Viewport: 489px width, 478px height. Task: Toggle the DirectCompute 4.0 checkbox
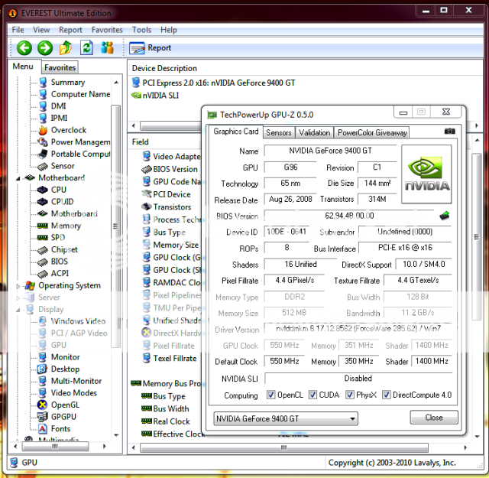point(386,395)
